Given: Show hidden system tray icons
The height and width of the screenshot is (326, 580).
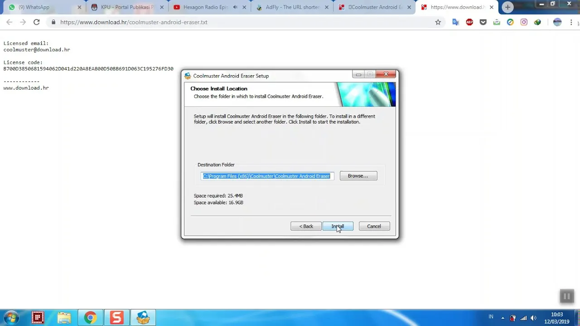Looking at the screenshot, I should pyautogui.click(x=503, y=318).
